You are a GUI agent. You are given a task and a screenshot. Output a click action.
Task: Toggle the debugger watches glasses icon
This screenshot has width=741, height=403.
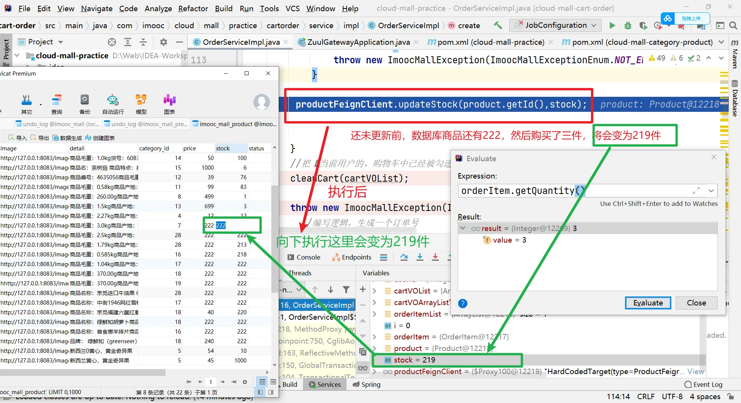tap(363, 368)
